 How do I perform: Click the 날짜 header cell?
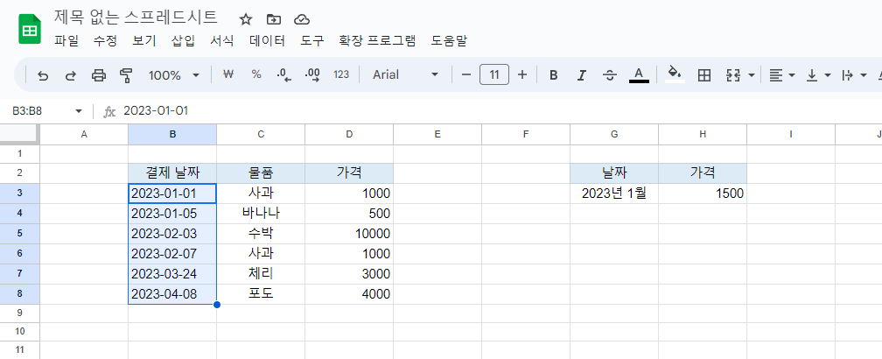coord(614,172)
